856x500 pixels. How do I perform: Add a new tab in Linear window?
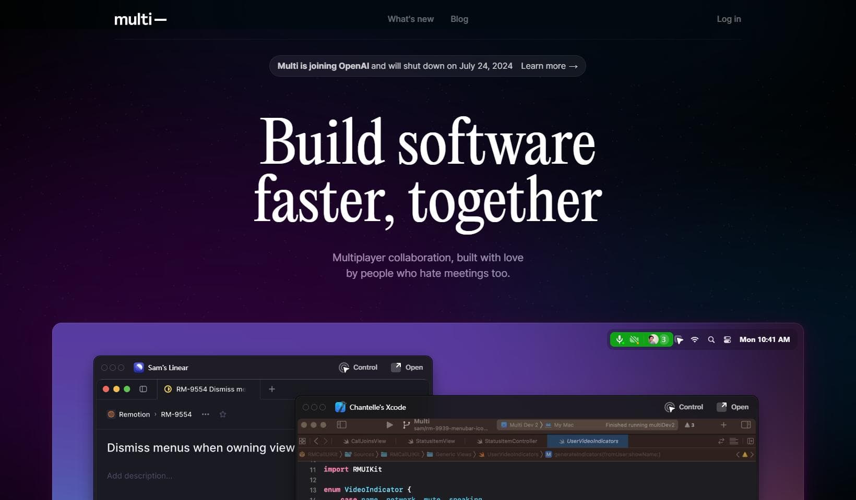(x=272, y=389)
